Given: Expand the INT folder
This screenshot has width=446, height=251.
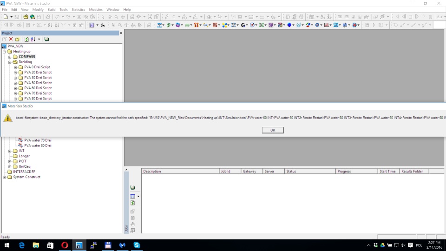Looking at the screenshot, I should click(10, 151).
